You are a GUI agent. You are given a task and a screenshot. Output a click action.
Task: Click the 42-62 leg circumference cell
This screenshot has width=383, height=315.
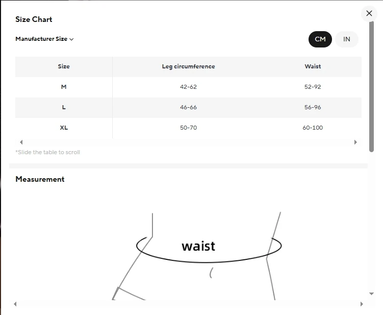click(x=188, y=87)
